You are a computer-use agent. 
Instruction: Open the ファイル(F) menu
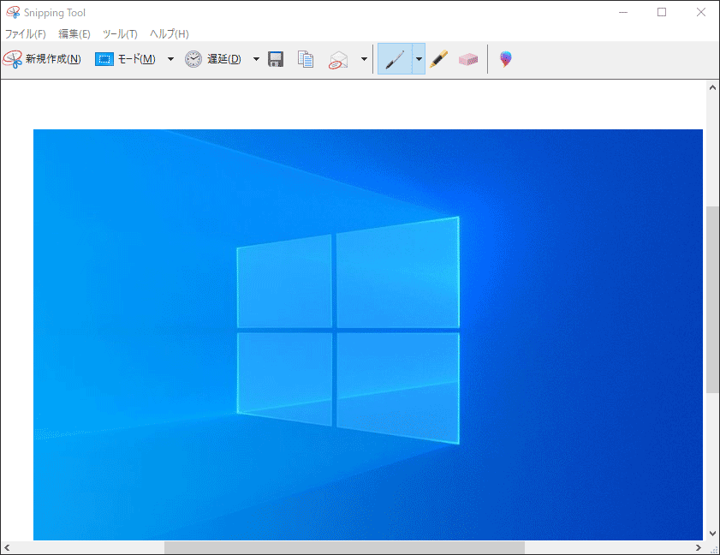25,34
